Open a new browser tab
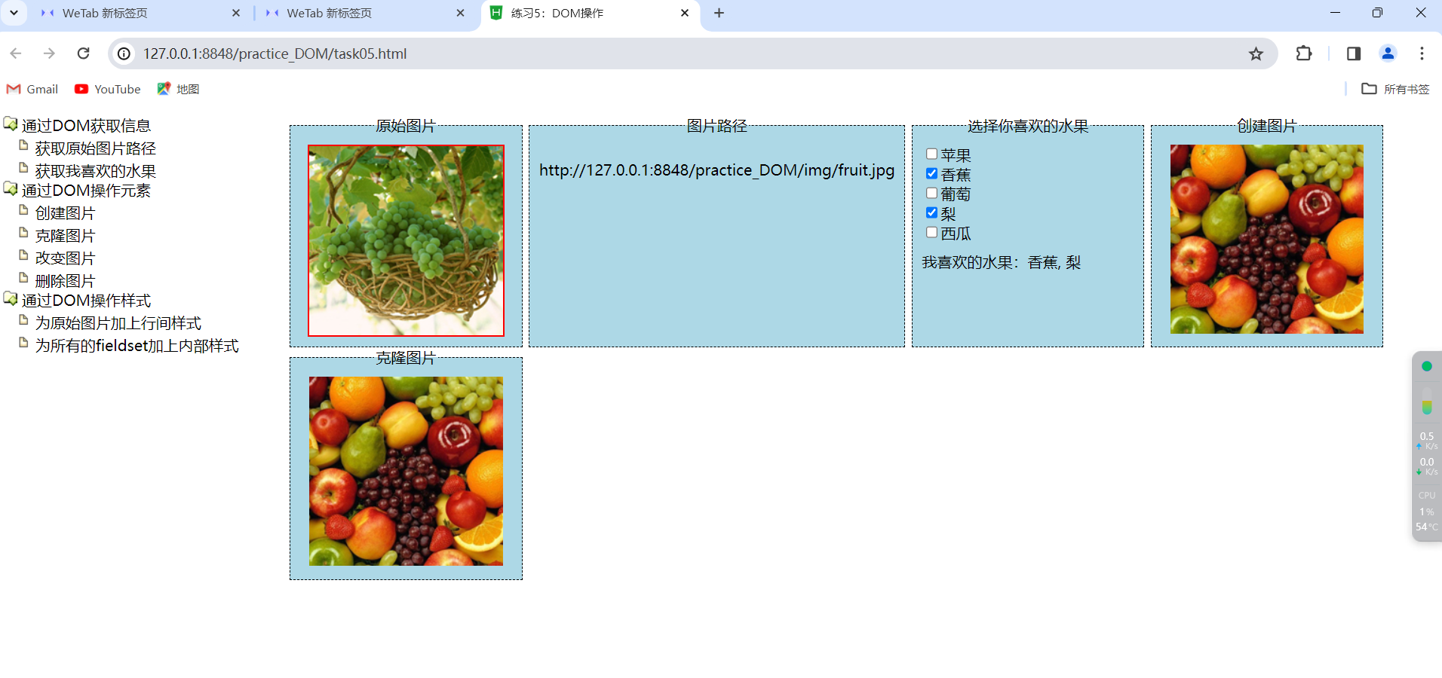The height and width of the screenshot is (678, 1442). (x=719, y=13)
